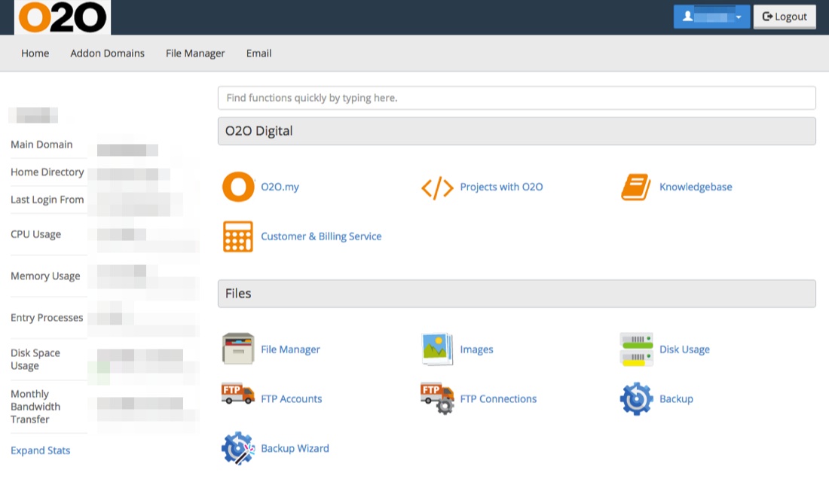Collapse the Files section header
The image size is (829, 482).
pos(516,293)
